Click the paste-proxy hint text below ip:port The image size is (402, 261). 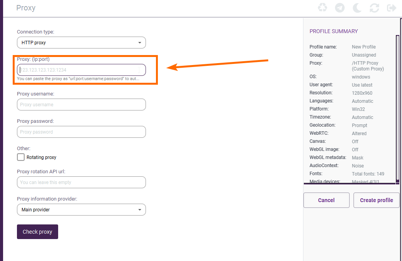78,79
